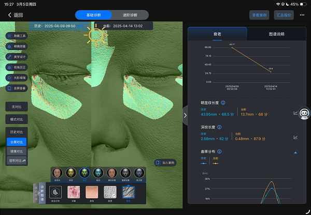Select the 精确测量 precise measurement tool

[x=17, y=46]
